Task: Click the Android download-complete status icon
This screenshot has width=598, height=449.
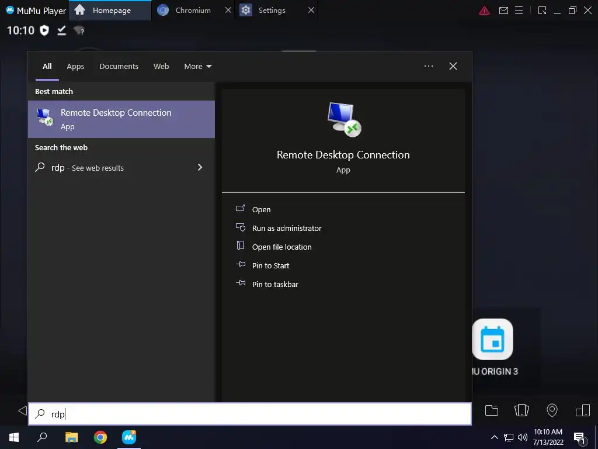Action: (62, 30)
